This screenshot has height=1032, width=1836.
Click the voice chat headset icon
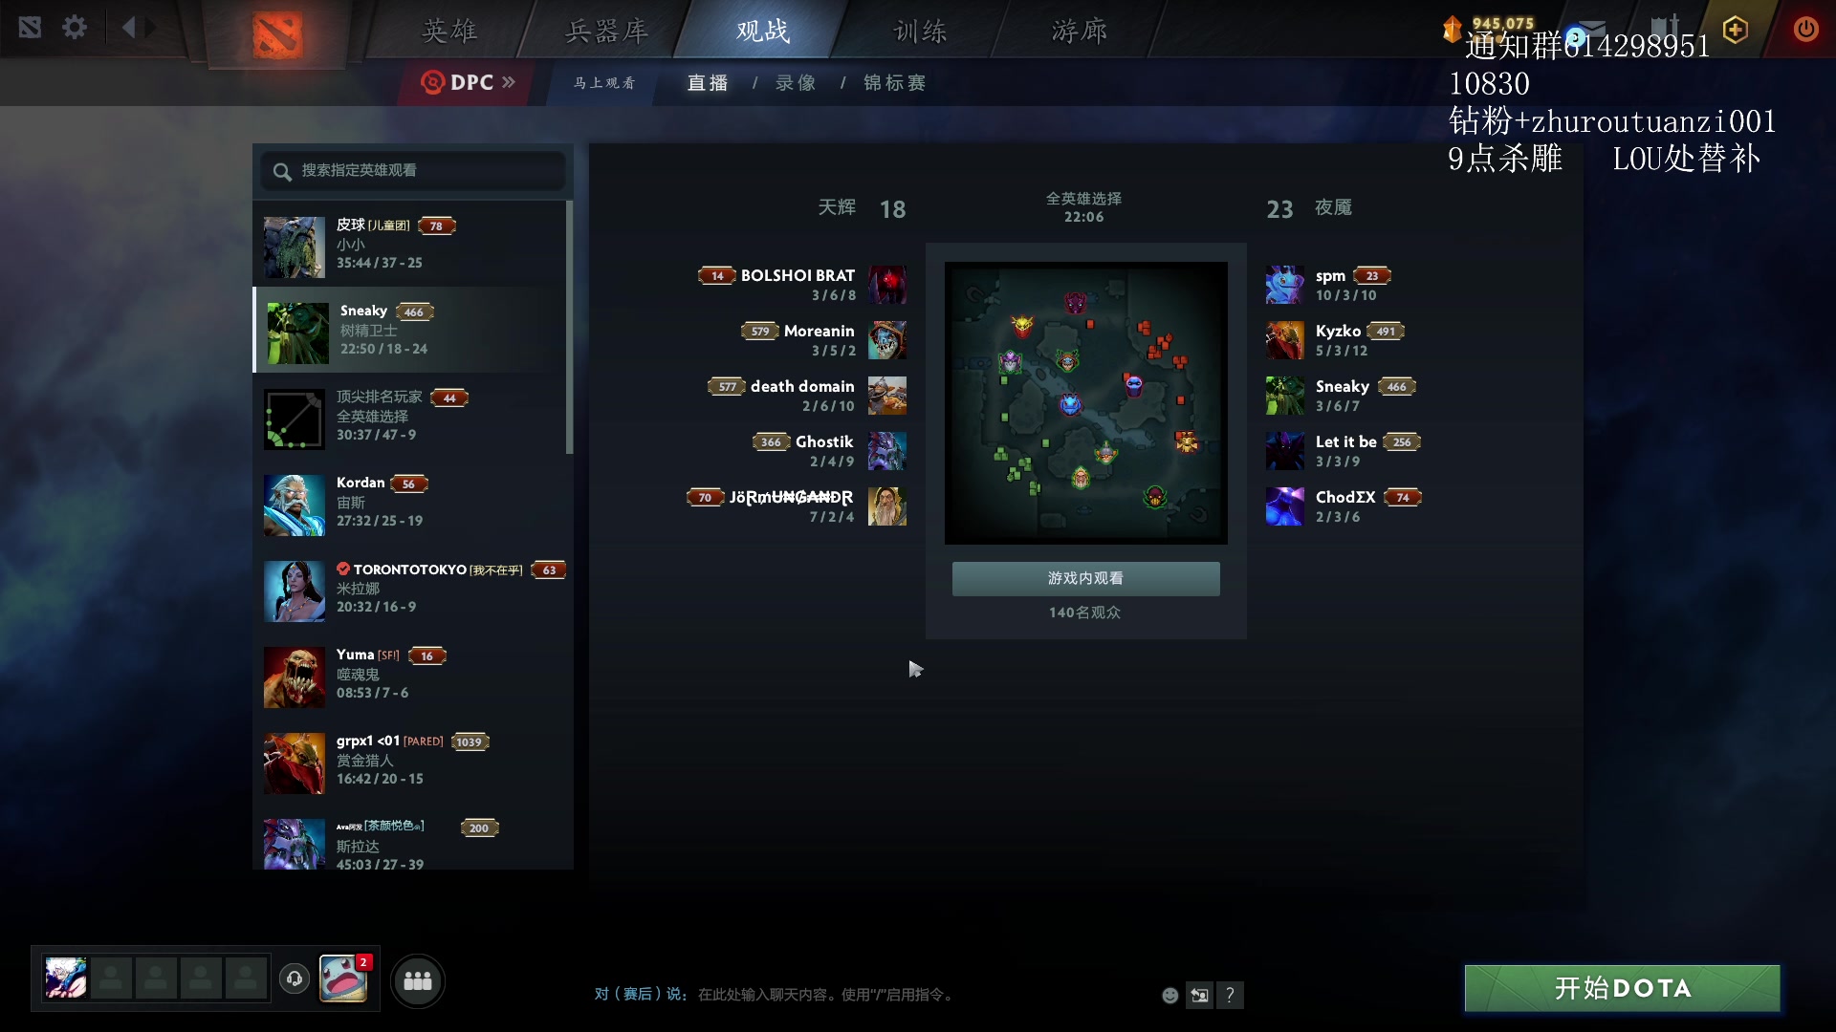click(295, 978)
